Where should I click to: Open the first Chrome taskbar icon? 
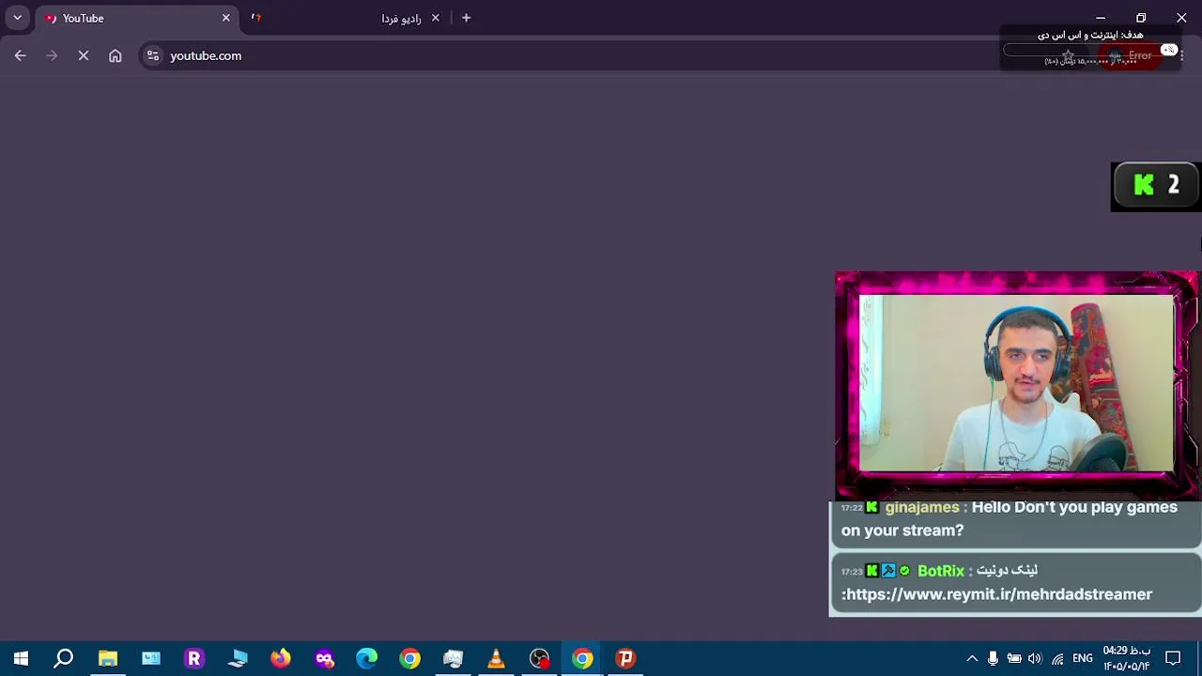click(410, 658)
